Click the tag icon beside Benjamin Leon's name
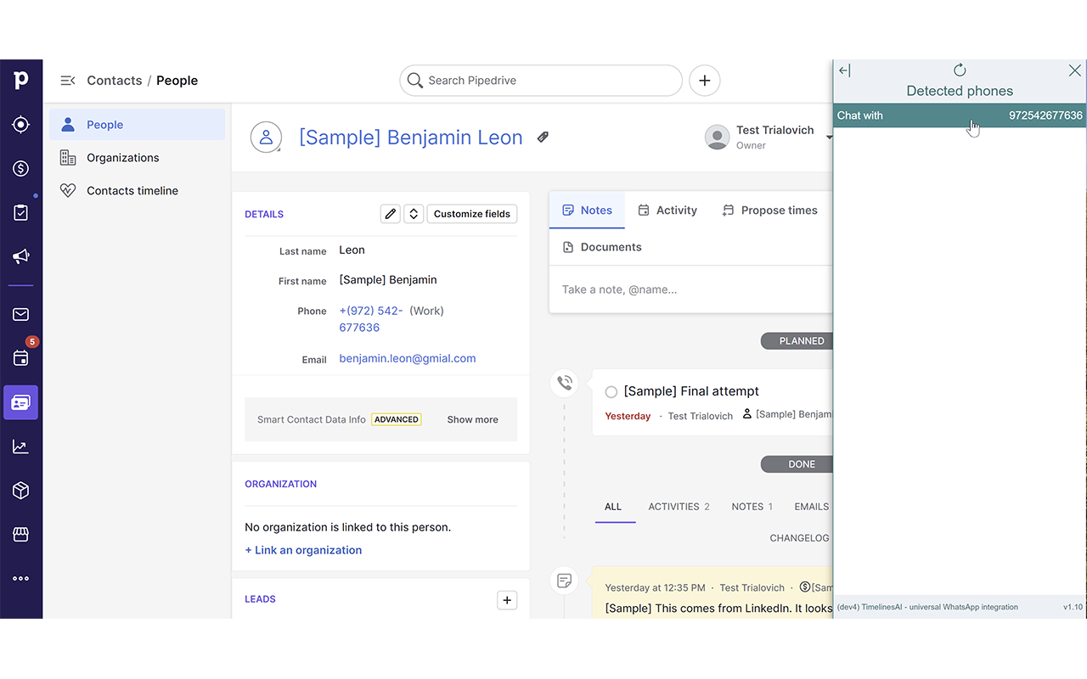 point(543,137)
